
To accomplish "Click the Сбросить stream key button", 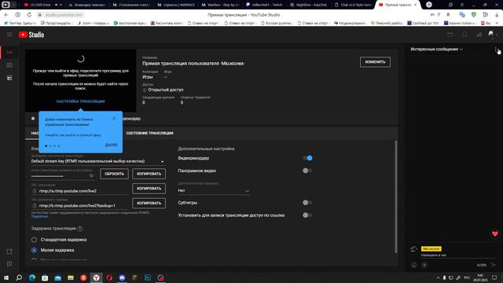I will [x=114, y=174].
